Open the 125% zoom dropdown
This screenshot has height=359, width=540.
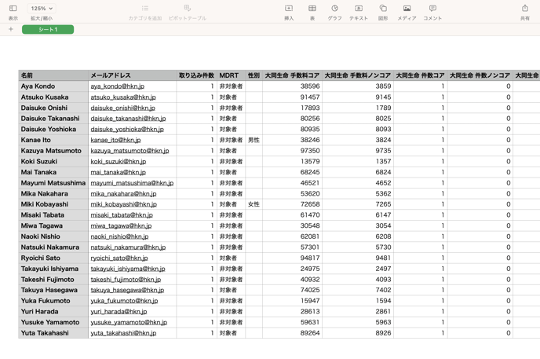[42, 9]
